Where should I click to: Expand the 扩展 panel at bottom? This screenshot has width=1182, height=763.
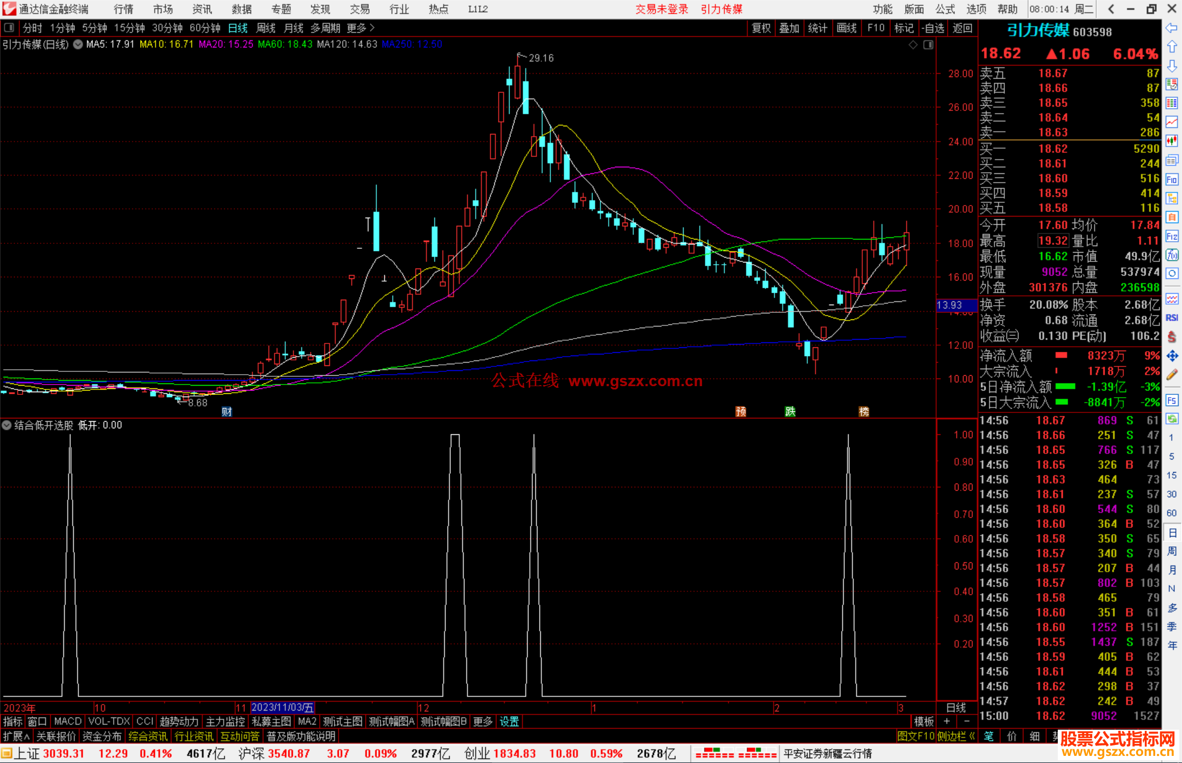[16, 736]
